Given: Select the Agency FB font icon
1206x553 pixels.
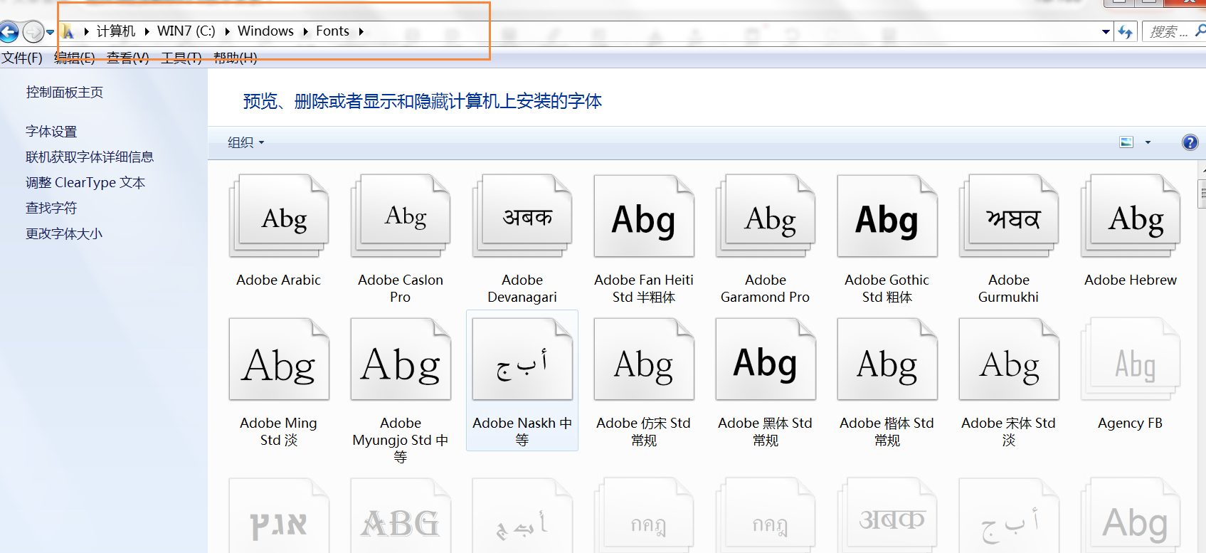Looking at the screenshot, I should pos(1131,359).
